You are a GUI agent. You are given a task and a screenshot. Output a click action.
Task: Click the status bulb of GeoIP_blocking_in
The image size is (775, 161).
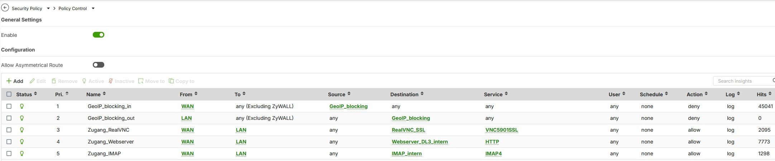22,106
